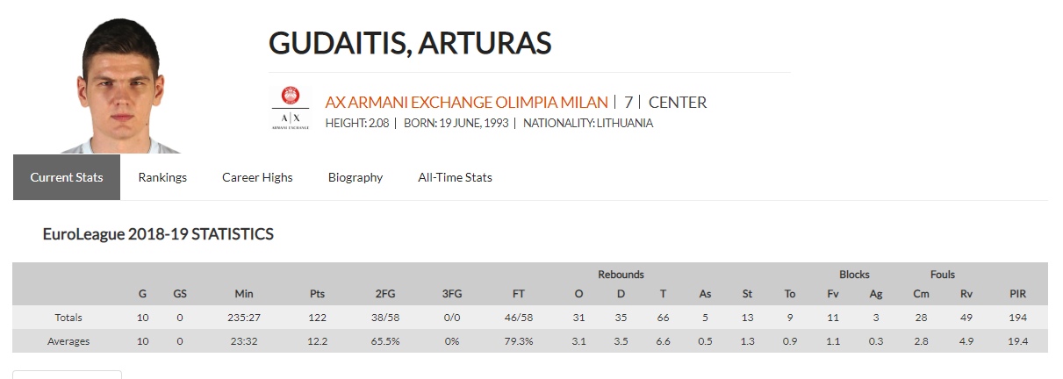Click the 2FG column header
1063x379 pixels.
[384, 295]
